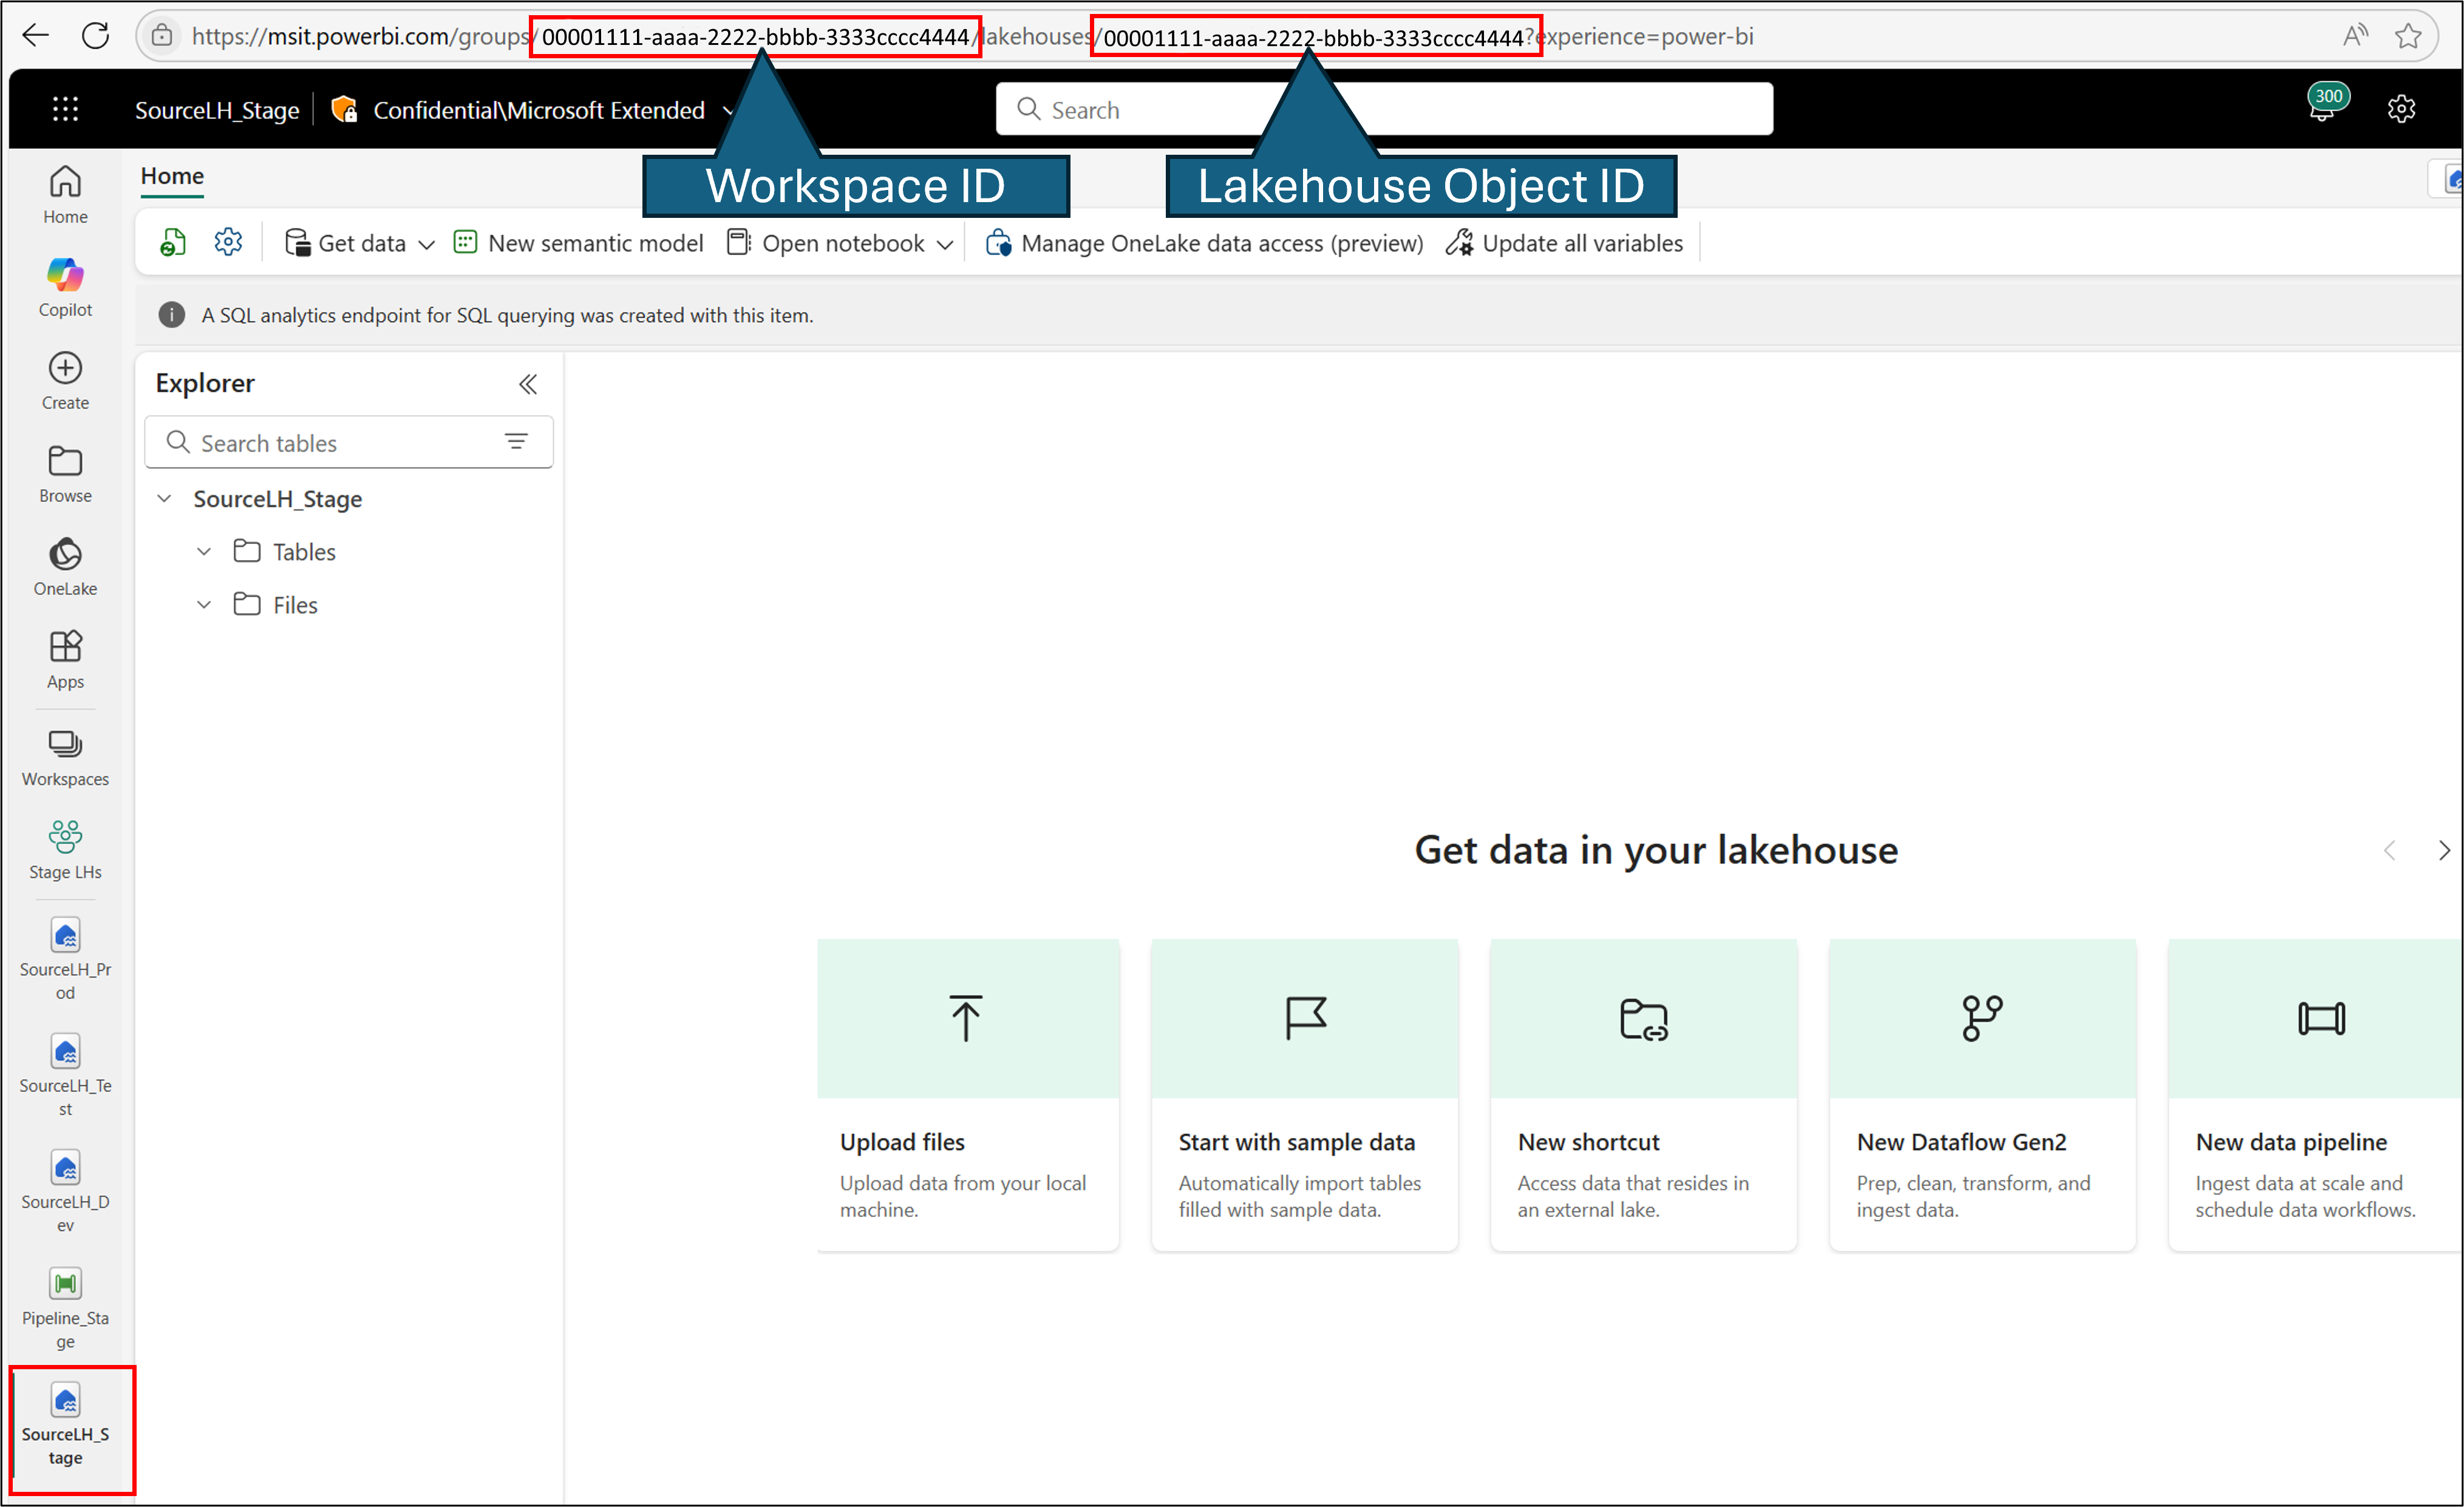Open the Get data dropdown
Image resolution: width=2464 pixels, height=1507 pixels.
coord(360,243)
